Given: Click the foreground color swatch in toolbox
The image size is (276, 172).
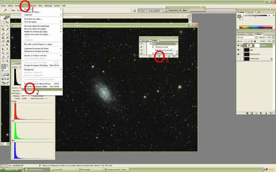Looking at the screenshot, I should tap(4, 67).
